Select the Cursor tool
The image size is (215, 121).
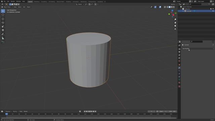pyautogui.click(x=3, y=15)
